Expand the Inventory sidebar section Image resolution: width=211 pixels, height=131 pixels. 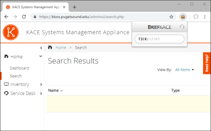tap(41, 84)
